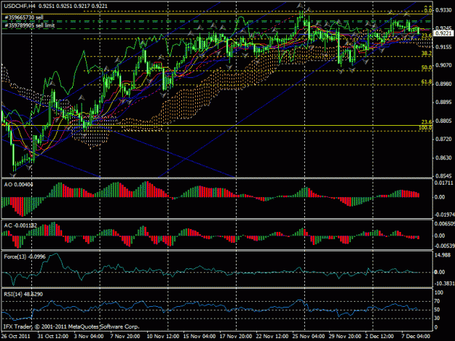
Task: Click the 7 Nov 20:00 time label
Action: click(x=124, y=337)
